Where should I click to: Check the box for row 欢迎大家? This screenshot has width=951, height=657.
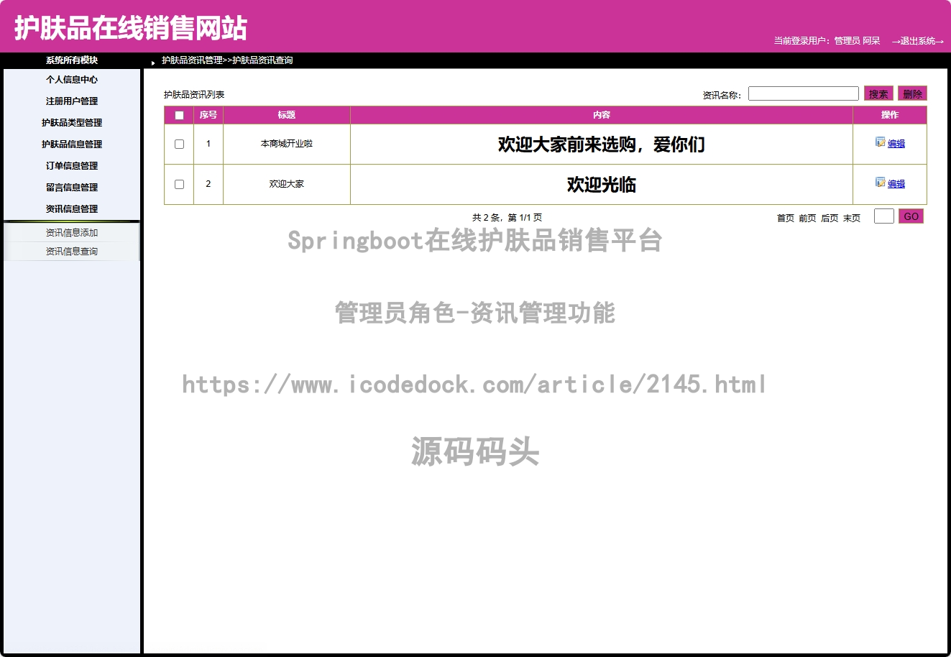coord(179,184)
